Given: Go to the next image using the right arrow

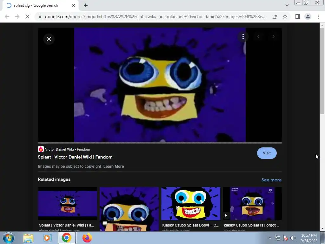Looking at the screenshot, I should [273, 37].
